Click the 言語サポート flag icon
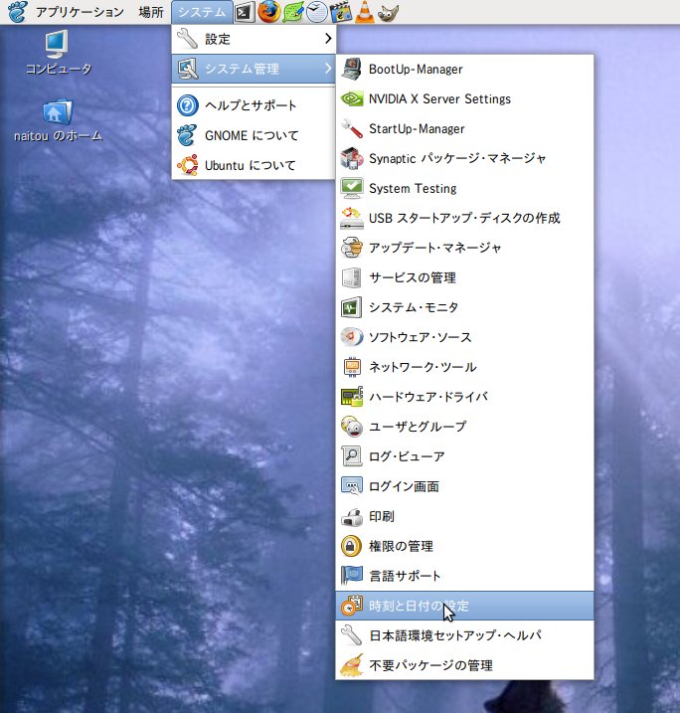680x713 pixels. tap(352, 576)
